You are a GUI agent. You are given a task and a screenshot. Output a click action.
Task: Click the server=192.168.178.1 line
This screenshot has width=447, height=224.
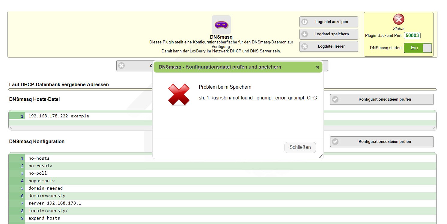[x=55, y=203]
